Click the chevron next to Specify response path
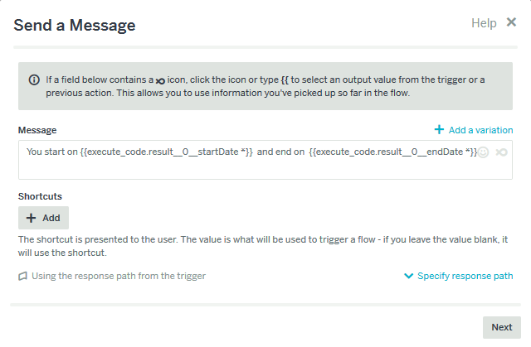 click(x=408, y=276)
